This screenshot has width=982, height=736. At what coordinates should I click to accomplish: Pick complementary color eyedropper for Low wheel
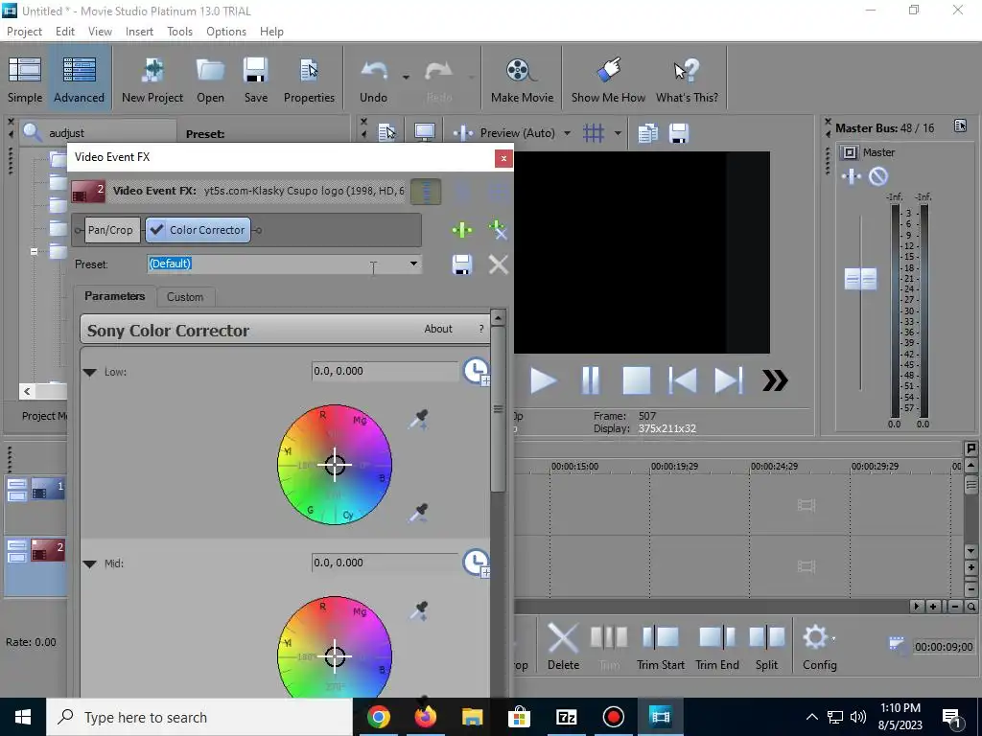coord(418,419)
